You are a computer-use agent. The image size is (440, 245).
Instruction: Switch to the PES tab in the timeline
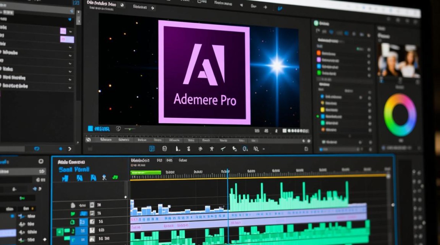tap(159, 160)
